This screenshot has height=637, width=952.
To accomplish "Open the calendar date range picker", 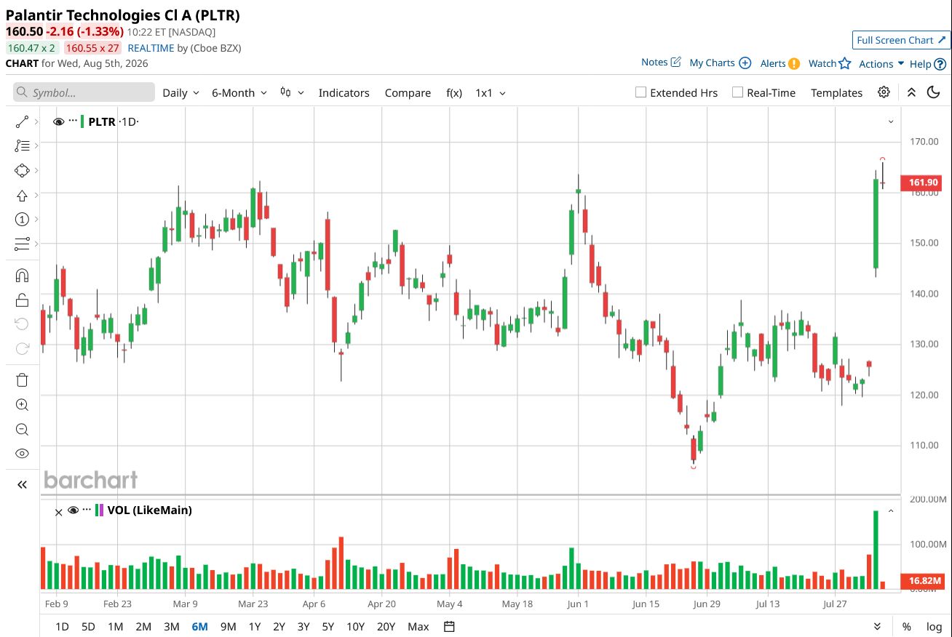I will click(x=449, y=627).
